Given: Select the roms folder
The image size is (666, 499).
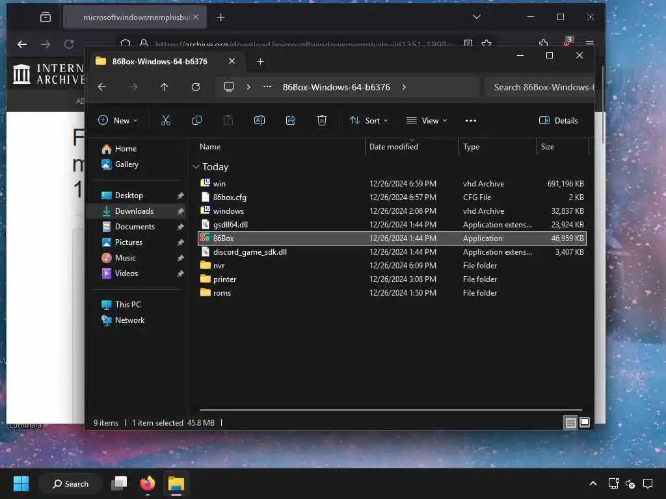Looking at the screenshot, I should click(x=392, y=293).
